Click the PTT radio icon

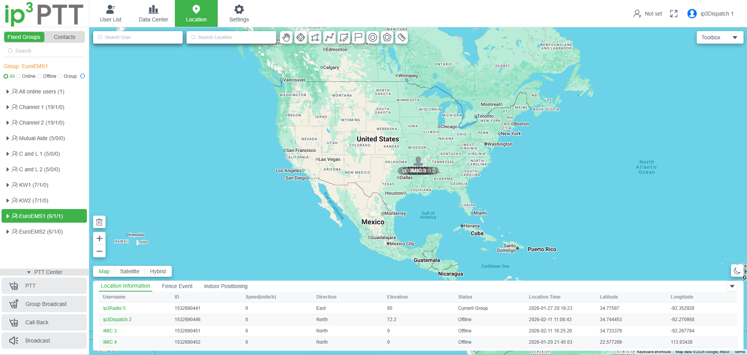(14, 286)
